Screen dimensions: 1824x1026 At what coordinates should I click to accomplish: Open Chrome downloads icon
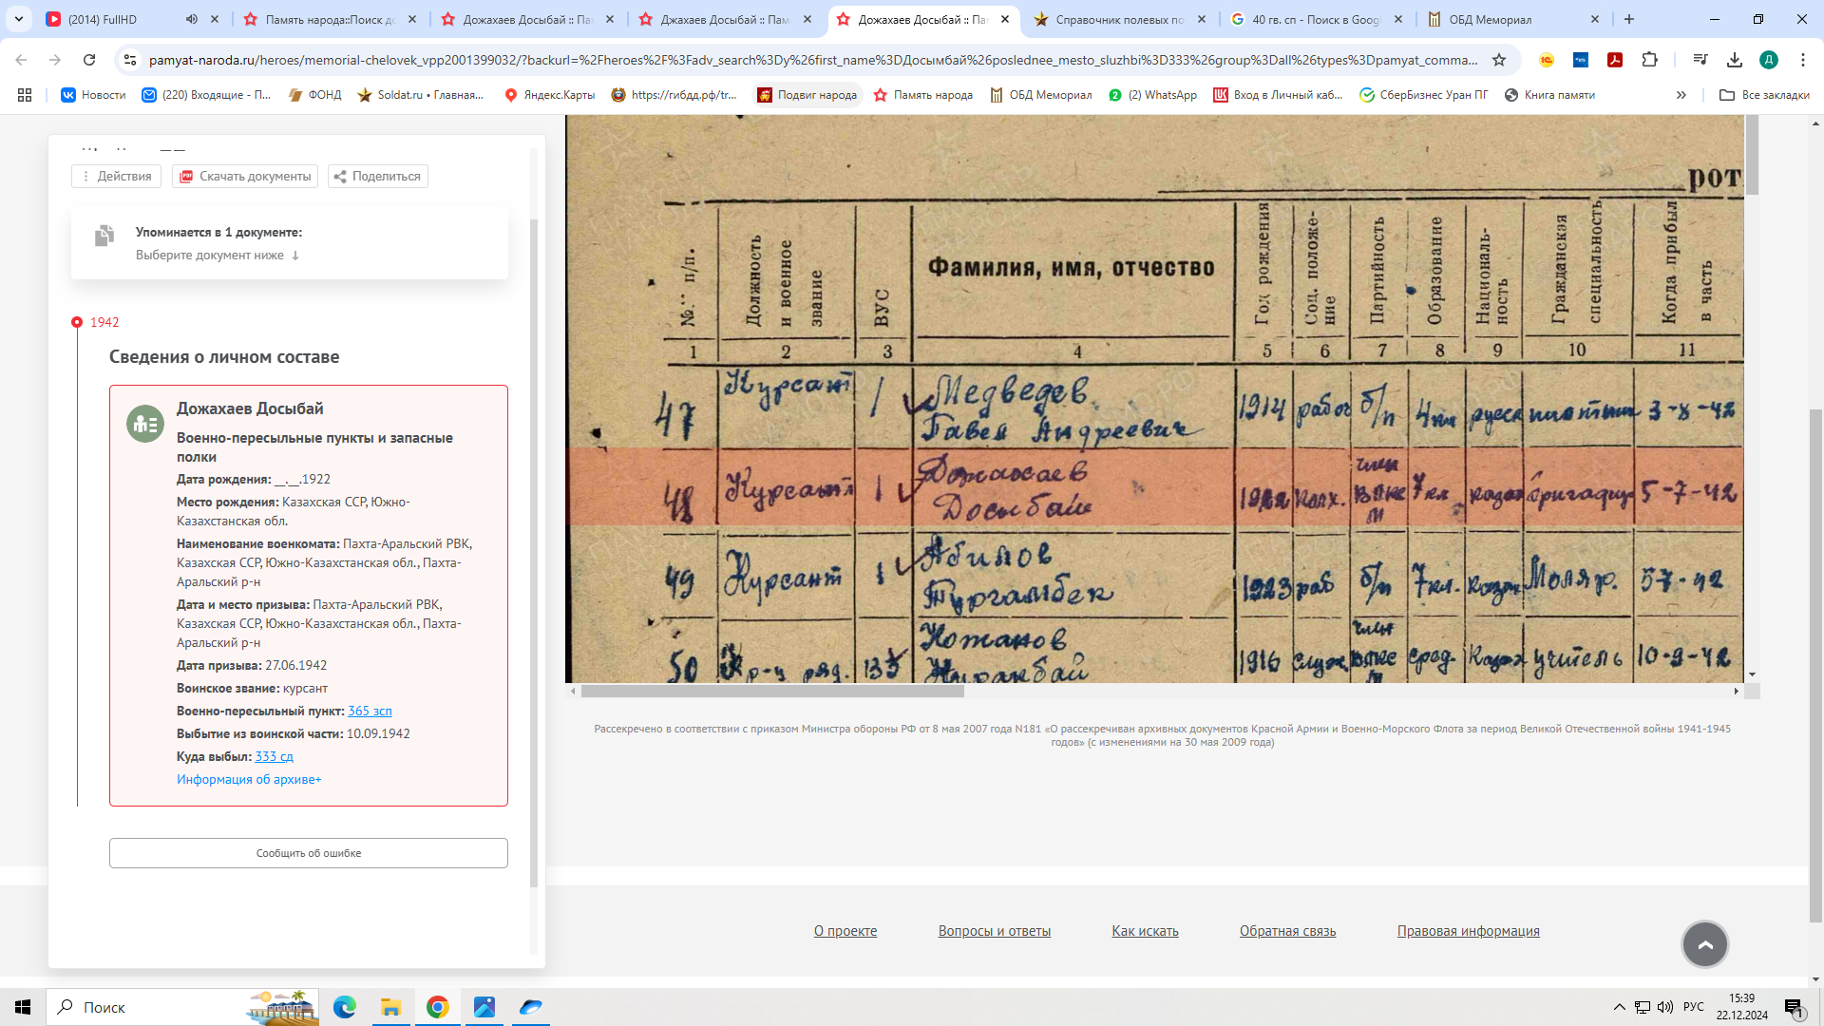click(1734, 60)
